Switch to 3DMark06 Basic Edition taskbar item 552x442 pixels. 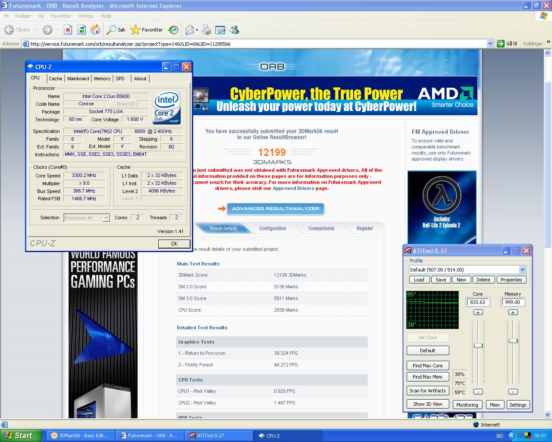coord(80,436)
